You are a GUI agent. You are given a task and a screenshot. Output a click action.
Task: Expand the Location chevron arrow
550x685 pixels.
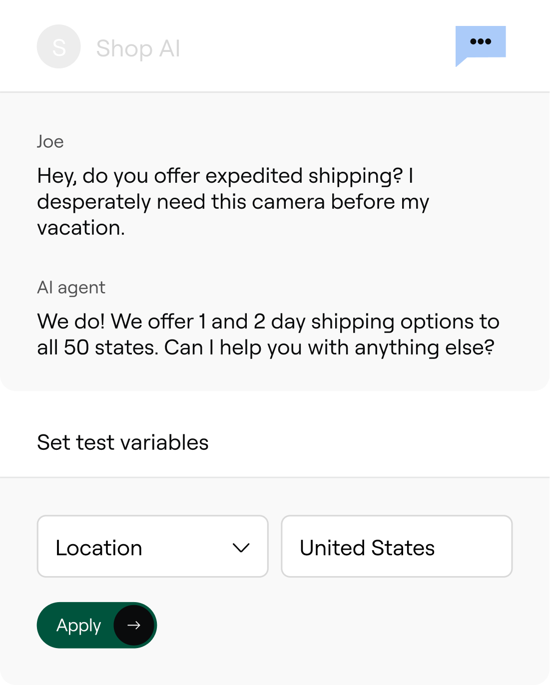[241, 548]
